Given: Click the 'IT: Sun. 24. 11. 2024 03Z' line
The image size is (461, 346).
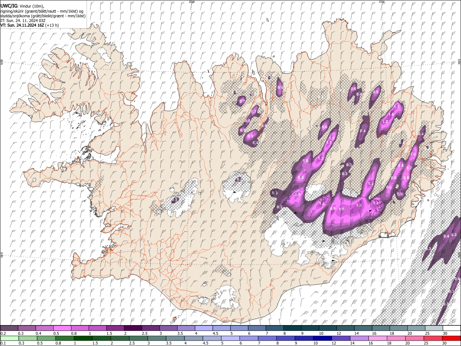Looking at the screenshot, I should coord(23,21).
